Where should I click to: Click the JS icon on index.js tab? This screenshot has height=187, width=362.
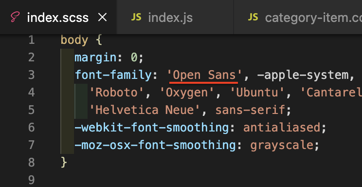[136, 17]
